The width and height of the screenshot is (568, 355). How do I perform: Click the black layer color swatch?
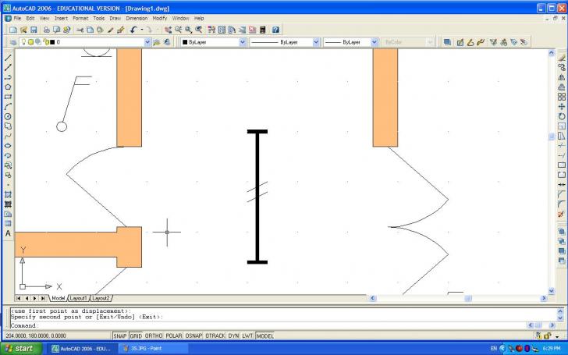[52, 42]
